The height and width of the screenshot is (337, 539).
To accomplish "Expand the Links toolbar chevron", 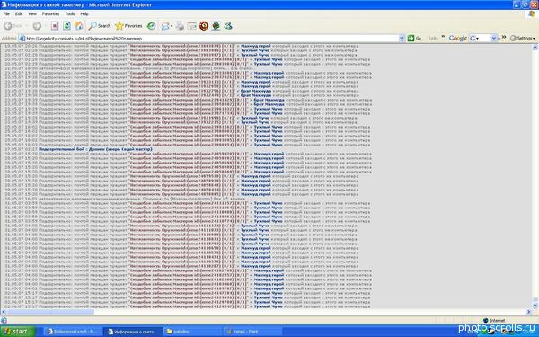I will coord(443,37).
